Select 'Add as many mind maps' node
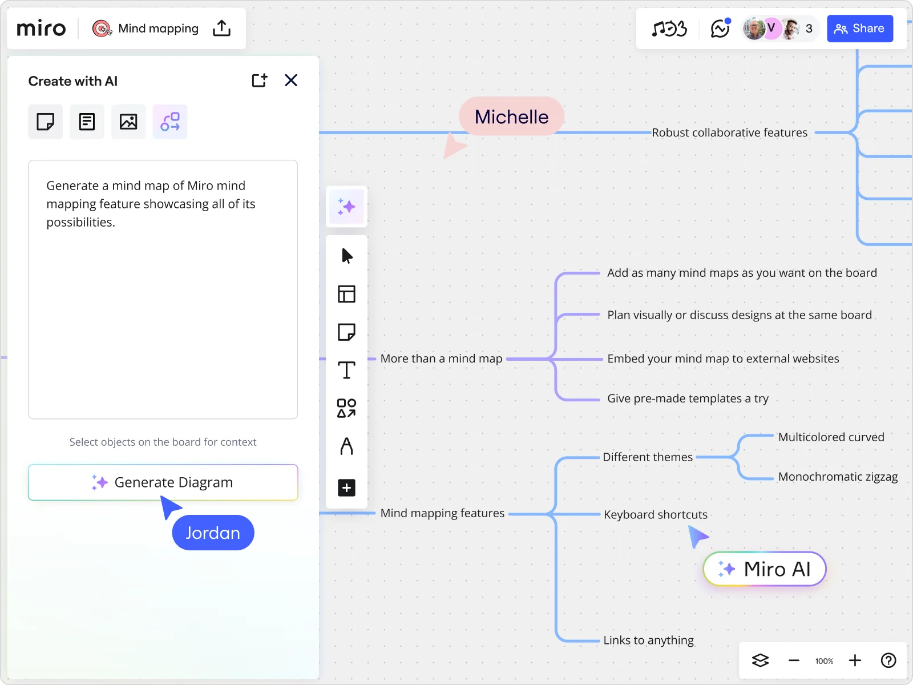Image resolution: width=913 pixels, height=685 pixels. pos(742,273)
